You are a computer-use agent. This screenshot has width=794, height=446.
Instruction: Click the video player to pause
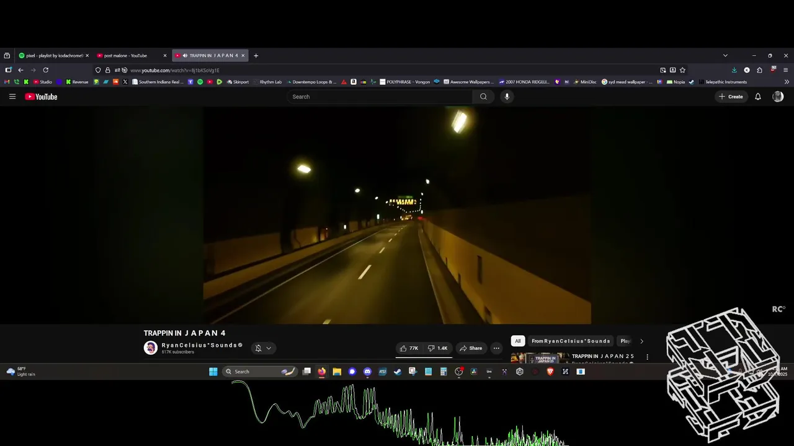[x=397, y=215]
